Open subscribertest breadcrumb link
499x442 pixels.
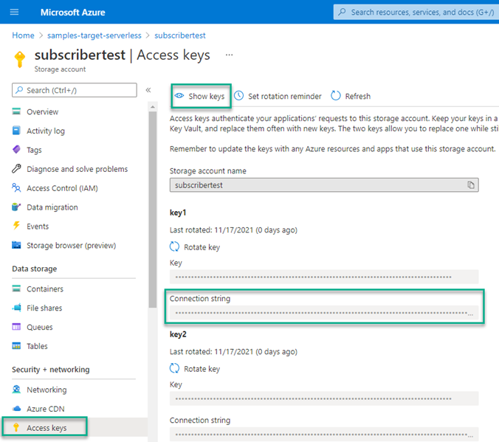[180, 35]
